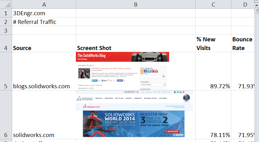Click the vertical scrollbar up arrow
The image size is (259, 142).
(257, 5)
